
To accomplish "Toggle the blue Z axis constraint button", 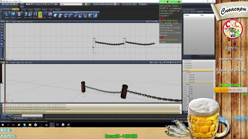I will (88, 4).
